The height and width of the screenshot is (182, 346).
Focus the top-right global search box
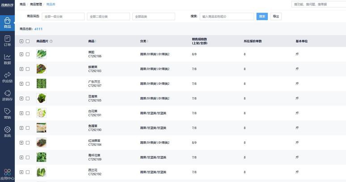319,4
